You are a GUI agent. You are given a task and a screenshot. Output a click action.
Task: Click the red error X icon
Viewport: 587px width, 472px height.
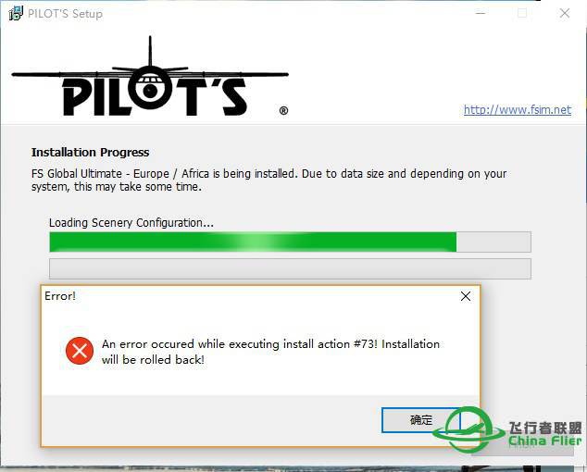(80, 351)
